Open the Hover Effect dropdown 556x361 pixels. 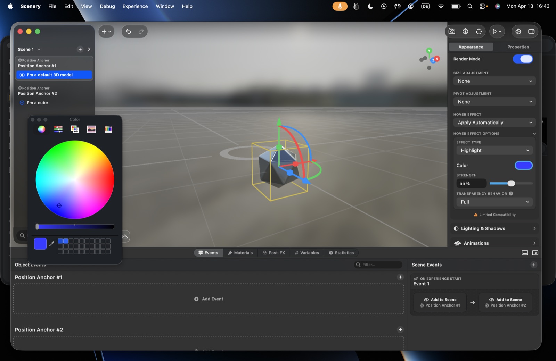click(494, 123)
